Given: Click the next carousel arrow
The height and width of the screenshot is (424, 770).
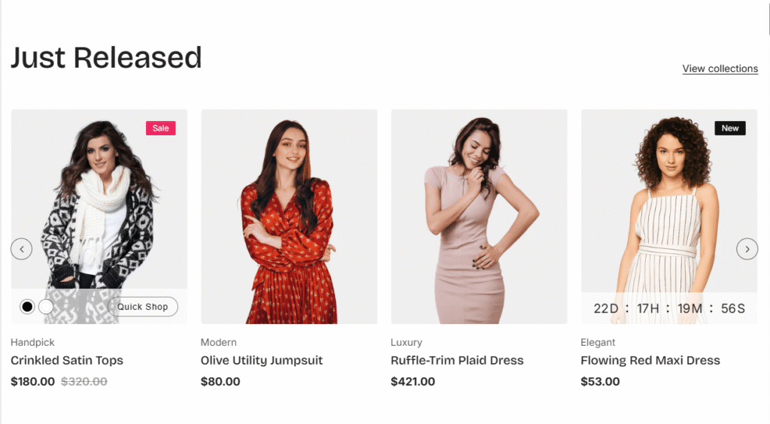Looking at the screenshot, I should (x=747, y=249).
